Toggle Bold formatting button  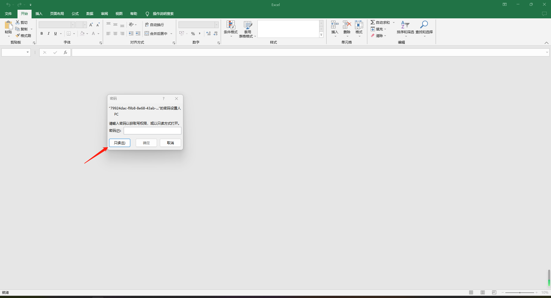coord(42,34)
